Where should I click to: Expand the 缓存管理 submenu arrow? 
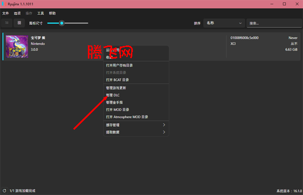pyautogui.click(x=164, y=125)
